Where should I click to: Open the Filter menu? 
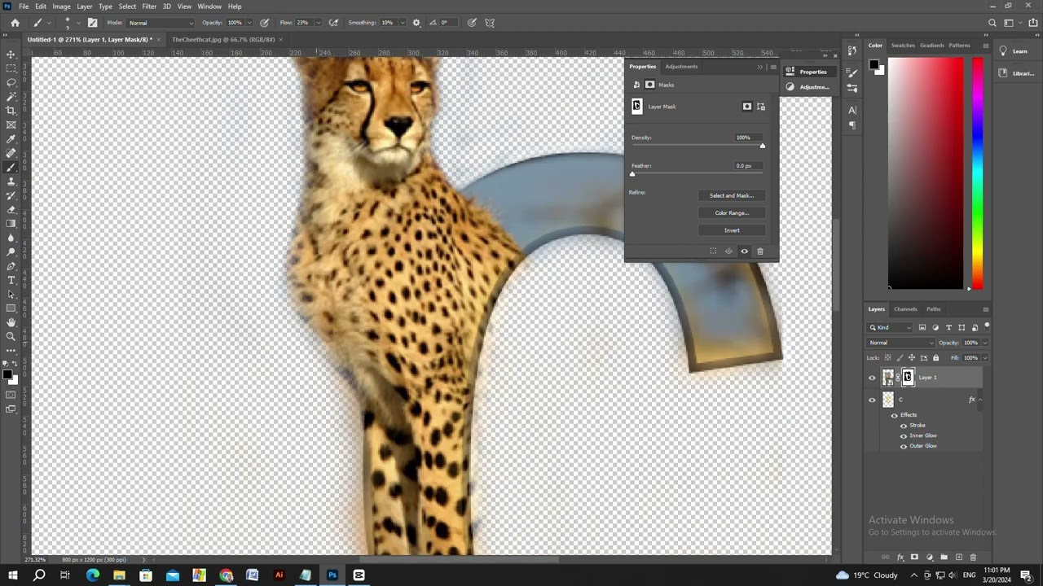pos(149,7)
